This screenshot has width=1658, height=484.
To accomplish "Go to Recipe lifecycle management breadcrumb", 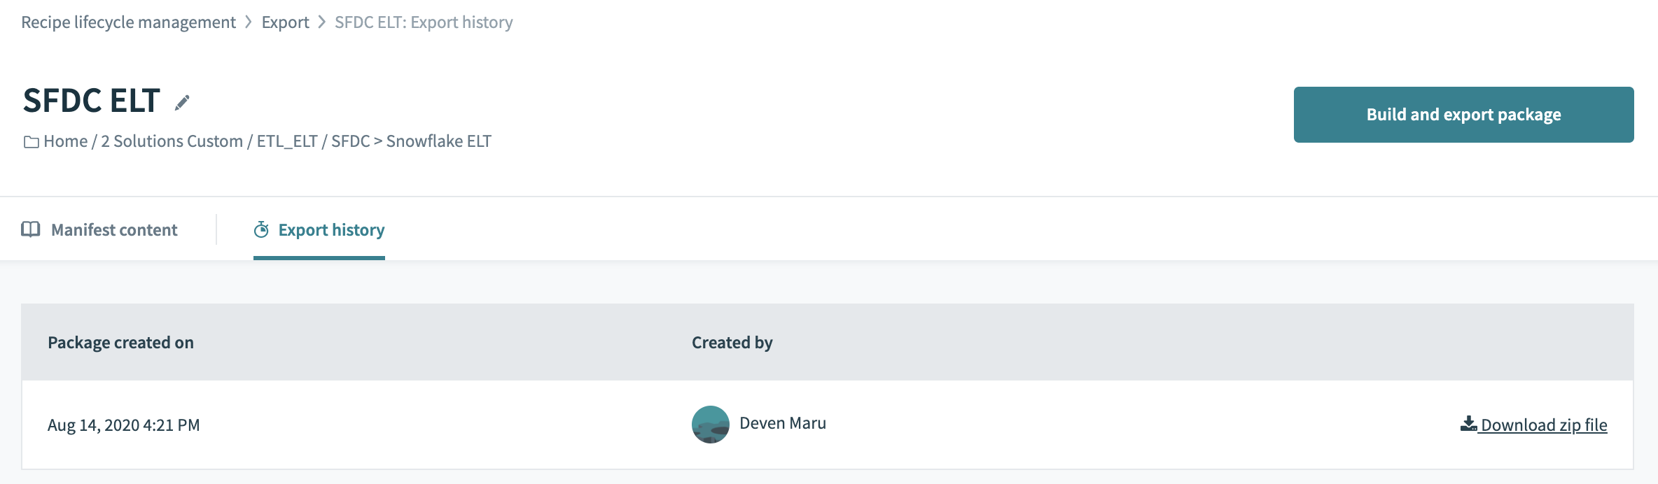I will click(x=128, y=22).
